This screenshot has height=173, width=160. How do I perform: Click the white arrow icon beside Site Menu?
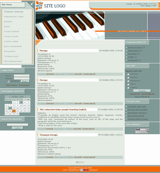(x=32, y=4)
